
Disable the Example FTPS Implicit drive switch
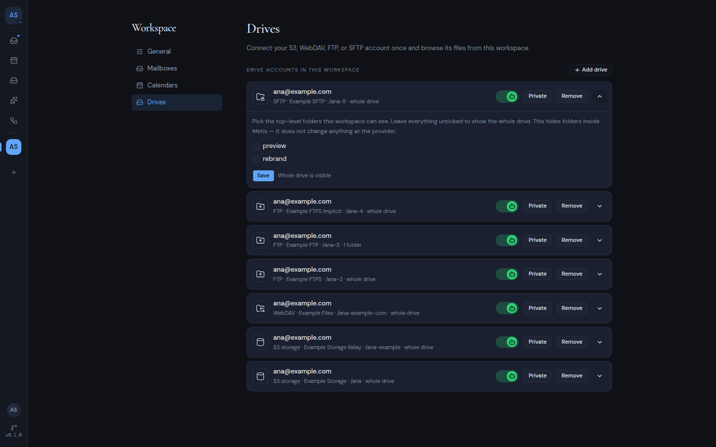pos(507,206)
